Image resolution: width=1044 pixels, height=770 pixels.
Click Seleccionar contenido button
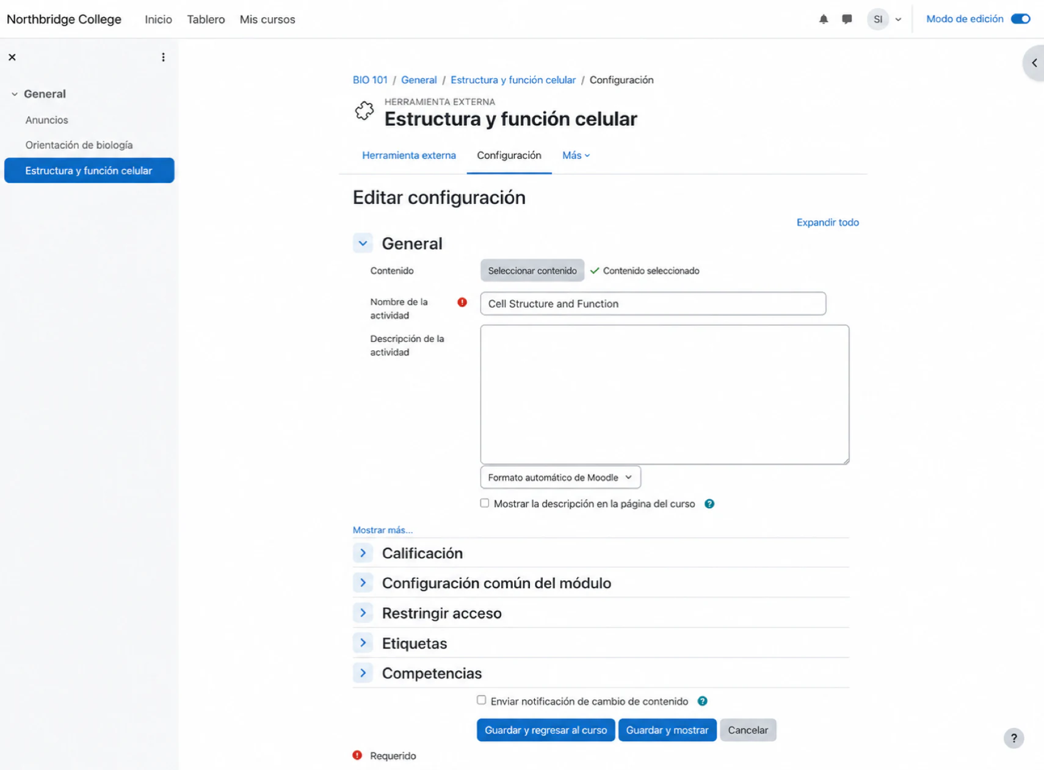click(532, 271)
